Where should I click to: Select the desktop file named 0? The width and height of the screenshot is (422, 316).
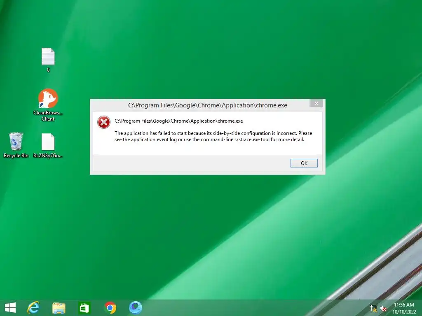tap(48, 60)
